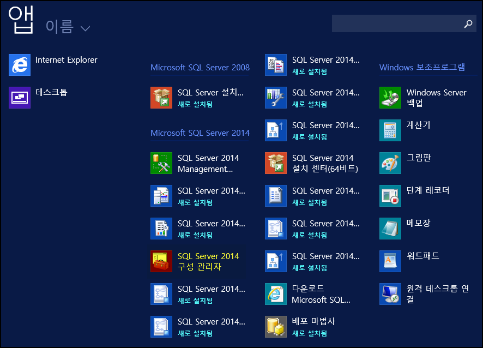This screenshot has height=348, width=483.
Task: Launch 계산기 (Calculator)
Action: pyautogui.click(x=404, y=130)
